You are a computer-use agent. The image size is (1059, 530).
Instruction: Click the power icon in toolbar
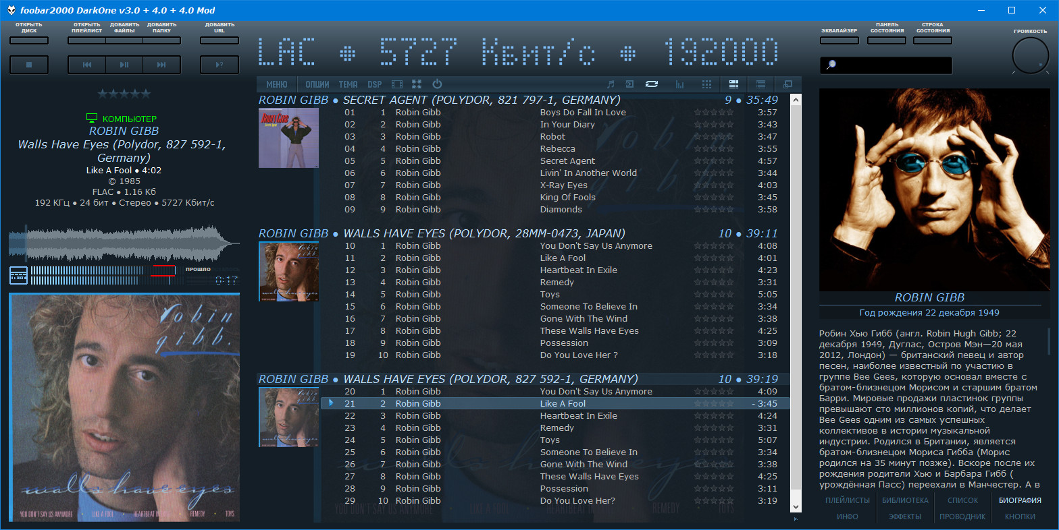pyautogui.click(x=437, y=84)
